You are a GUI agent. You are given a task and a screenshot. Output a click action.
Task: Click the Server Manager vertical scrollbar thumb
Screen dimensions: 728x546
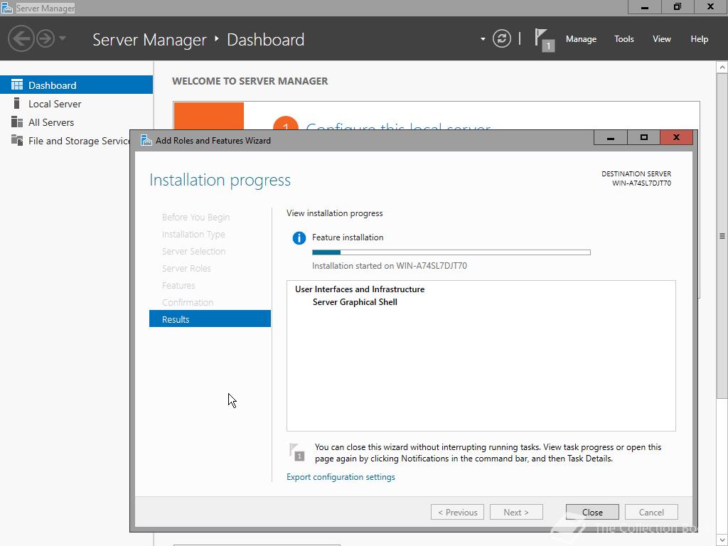722,236
